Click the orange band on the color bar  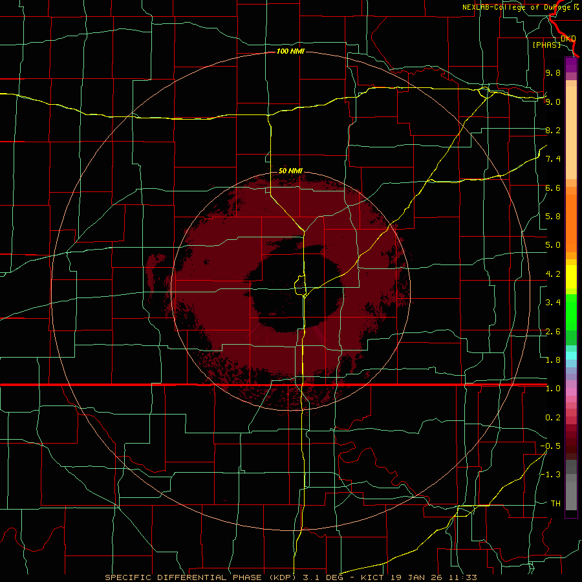coord(571,223)
